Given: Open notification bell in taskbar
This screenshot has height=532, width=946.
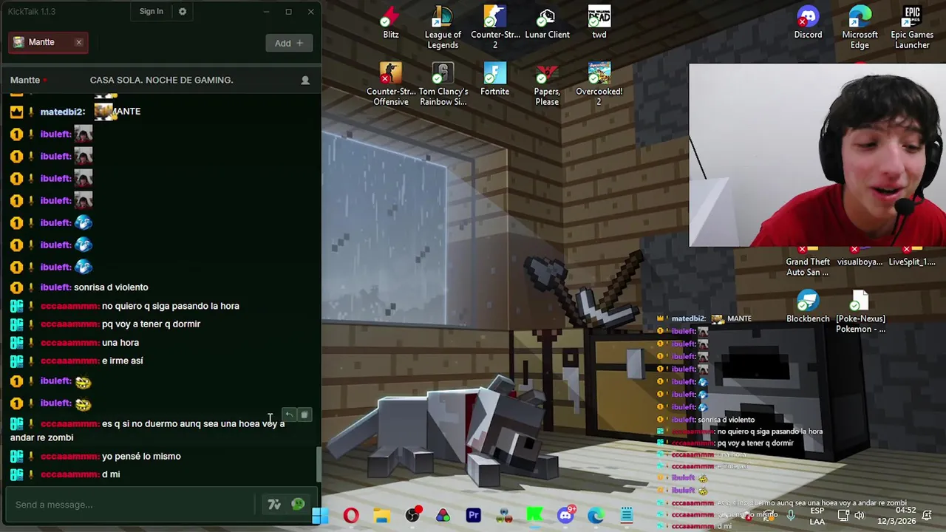Looking at the screenshot, I should (x=928, y=515).
